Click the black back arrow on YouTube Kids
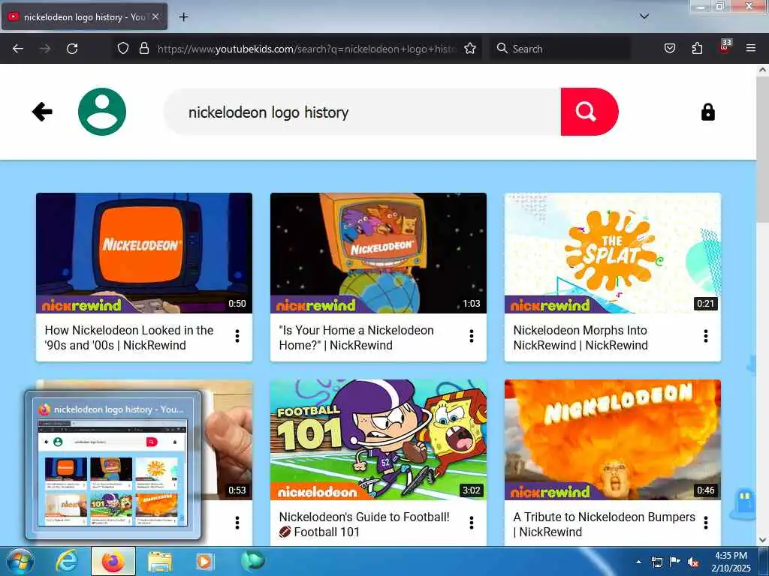 coord(42,112)
